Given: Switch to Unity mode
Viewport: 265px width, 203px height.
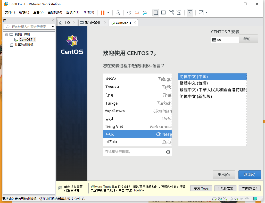Looking at the screenshot, I should 179,13.
